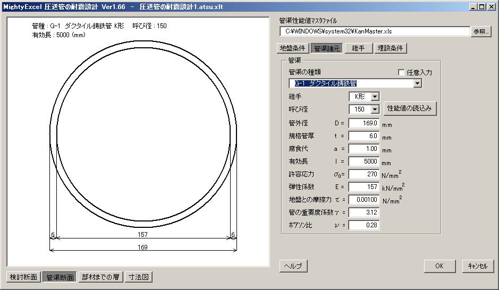Image resolution: width=499 pixels, height=290 pixels.
Task: Select the G-1 ダクタイル鋳鉄管 combo text
Action: pyautogui.click(x=325, y=83)
